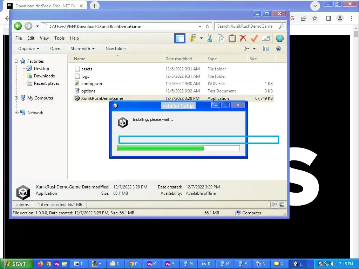
Task: Click the Open command button
Action: (x=55, y=49)
